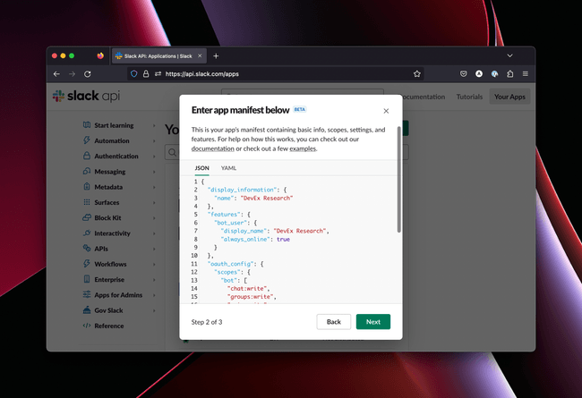Click the Surfaces grid icon

click(87, 202)
